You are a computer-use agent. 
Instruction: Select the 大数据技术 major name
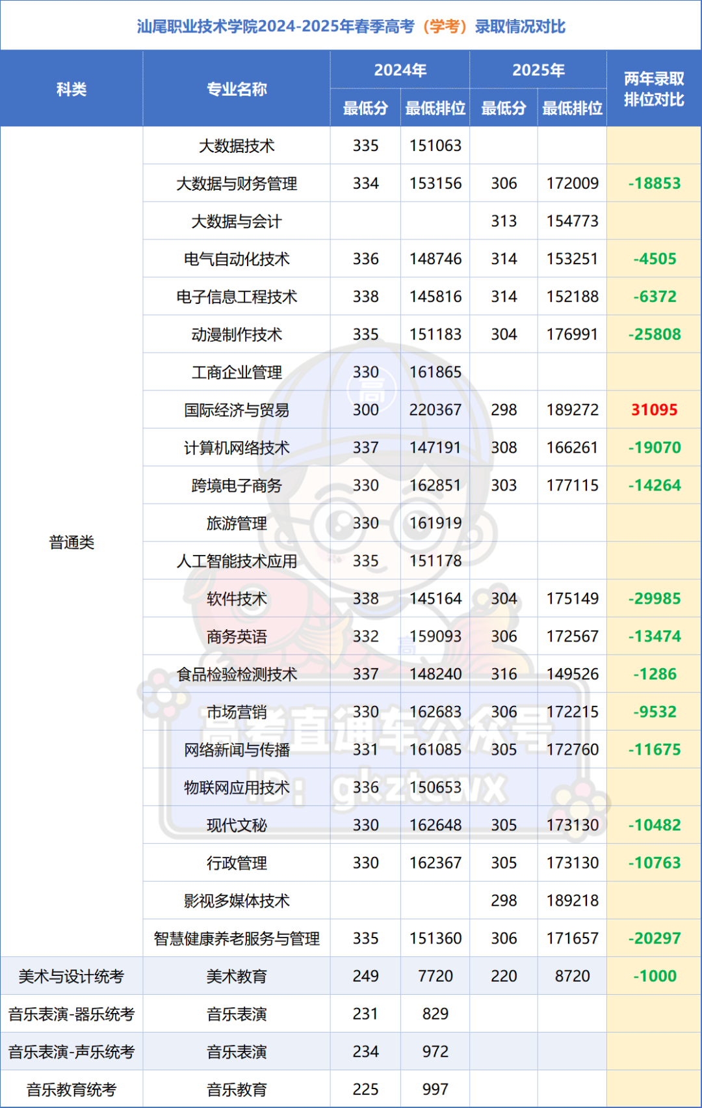pos(237,146)
